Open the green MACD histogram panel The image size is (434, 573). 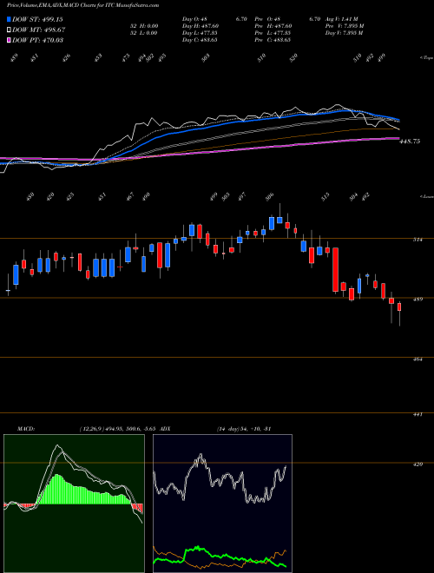pyautogui.click(x=74, y=504)
